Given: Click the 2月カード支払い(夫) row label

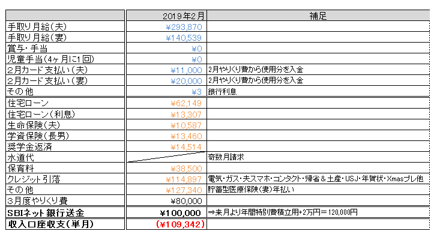Looking at the screenshot, I should pyautogui.click(x=65, y=70).
